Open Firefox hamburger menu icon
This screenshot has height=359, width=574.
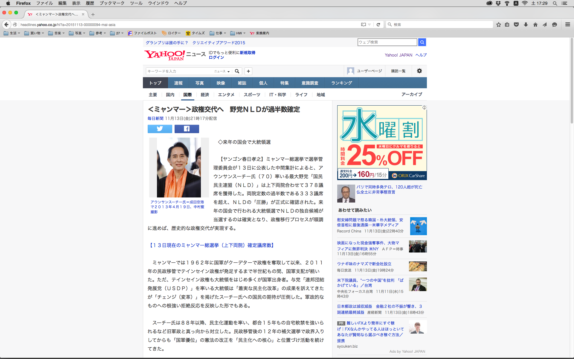tap(567, 25)
